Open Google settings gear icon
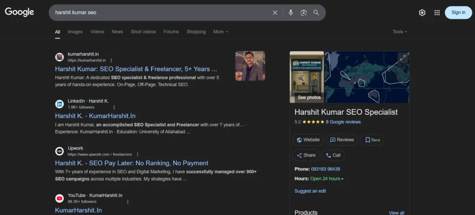The height and width of the screenshot is (215, 475). click(x=422, y=13)
